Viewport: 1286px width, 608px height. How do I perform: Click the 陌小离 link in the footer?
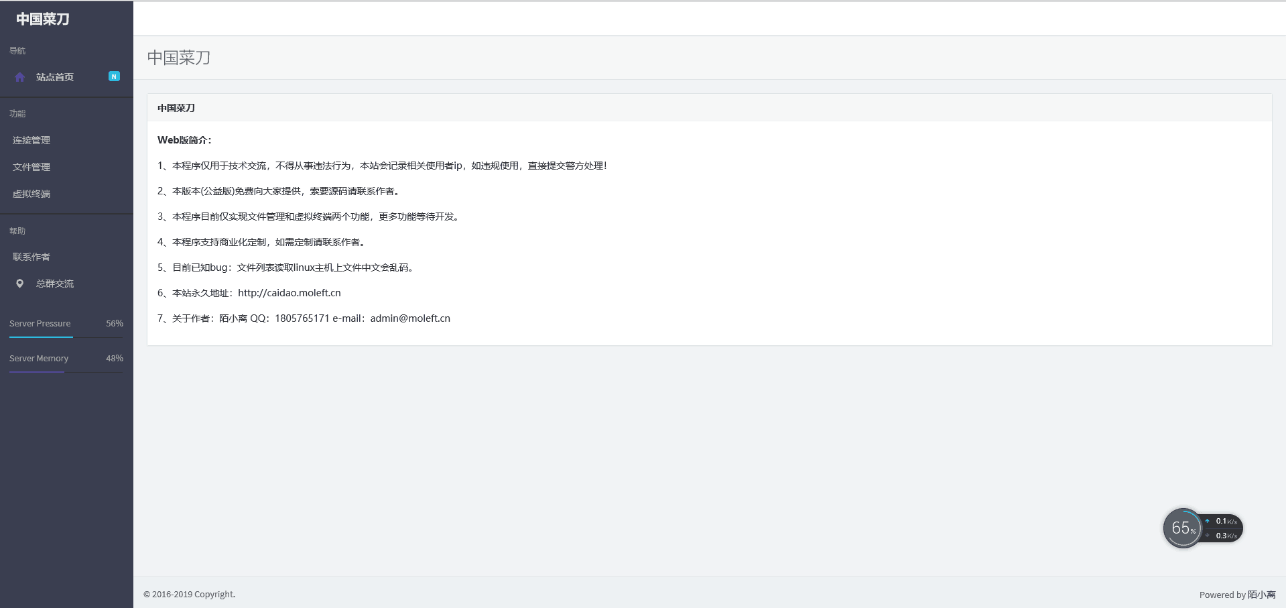1261,595
